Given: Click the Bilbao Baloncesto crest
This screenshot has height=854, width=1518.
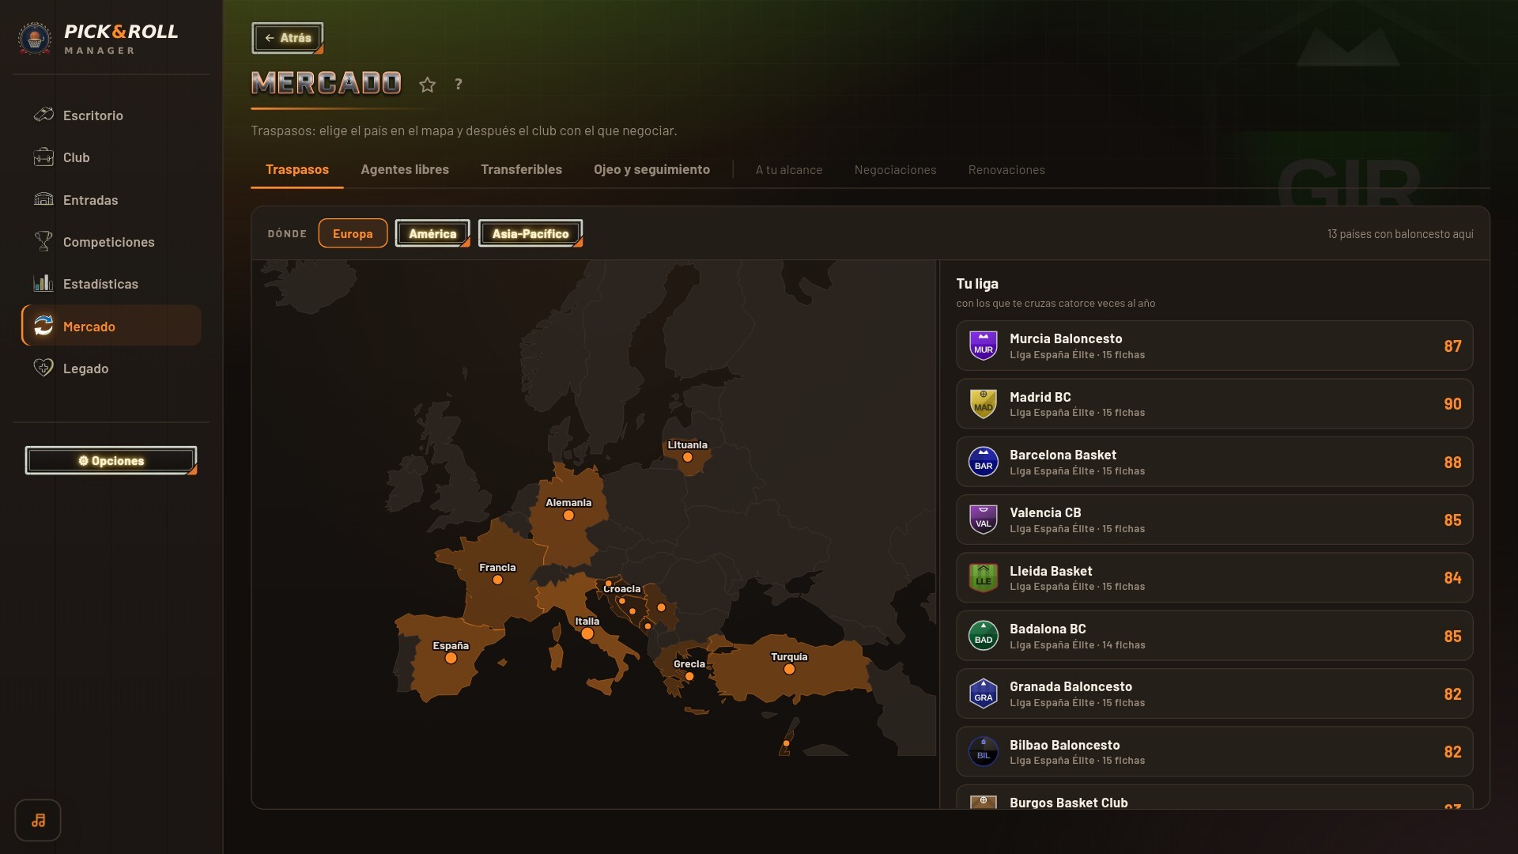Looking at the screenshot, I should pos(984,752).
